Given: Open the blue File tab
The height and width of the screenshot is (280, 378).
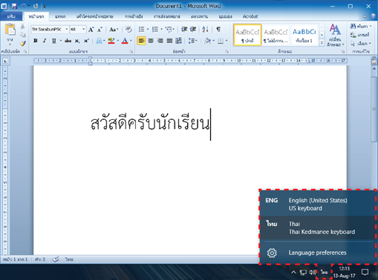Looking at the screenshot, I should coord(11,16).
